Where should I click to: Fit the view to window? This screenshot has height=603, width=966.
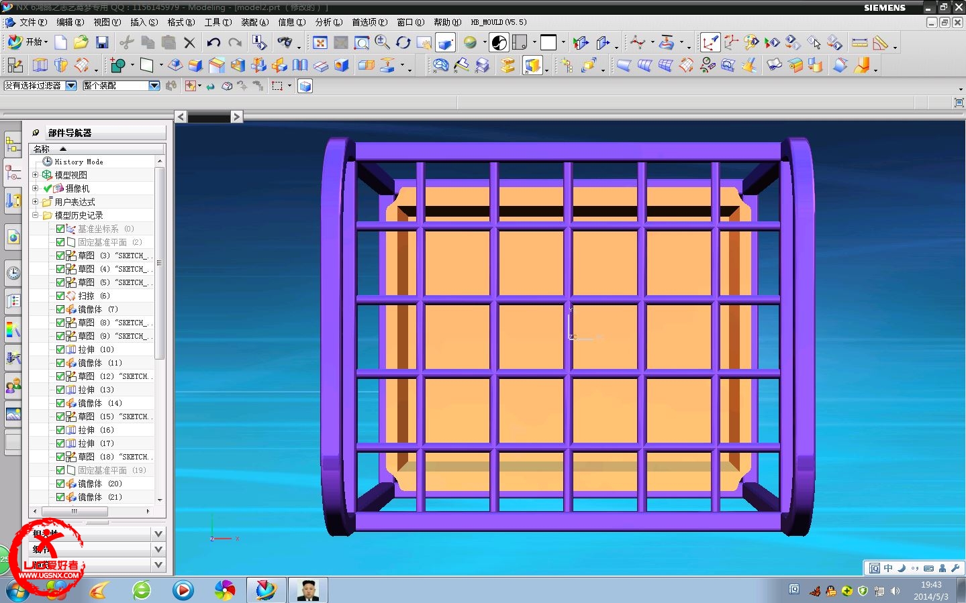click(320, 43)
